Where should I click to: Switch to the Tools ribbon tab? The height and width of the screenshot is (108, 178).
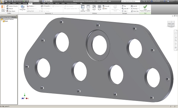click(x=20, y=3)
